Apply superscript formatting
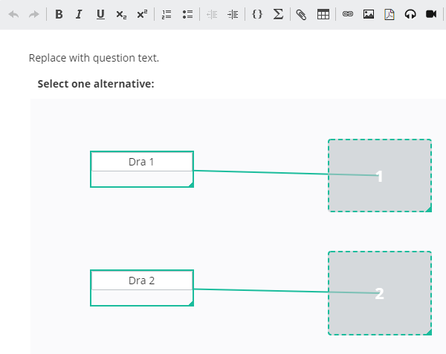The image size is (446, 354). pyautogui.click(x=142, y=14)
